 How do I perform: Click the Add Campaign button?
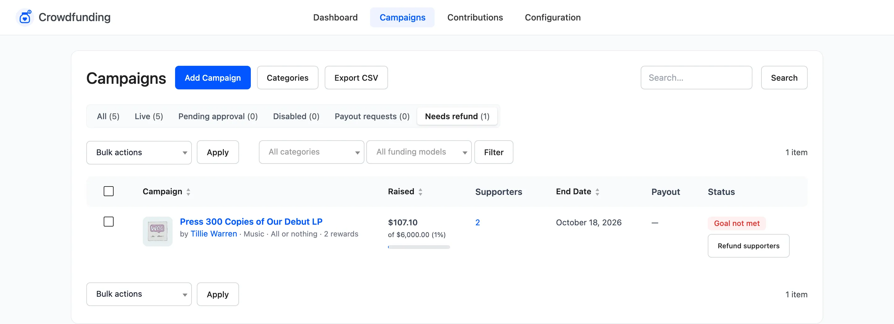click(213, 78)
